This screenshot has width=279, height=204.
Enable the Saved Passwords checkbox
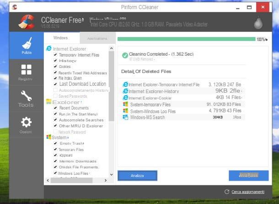click(55, 96)
